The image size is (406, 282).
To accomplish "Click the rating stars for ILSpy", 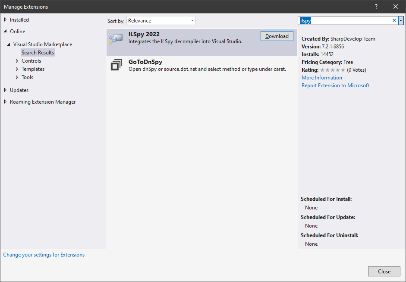I will pyautogui.click(x=333, y=70).
